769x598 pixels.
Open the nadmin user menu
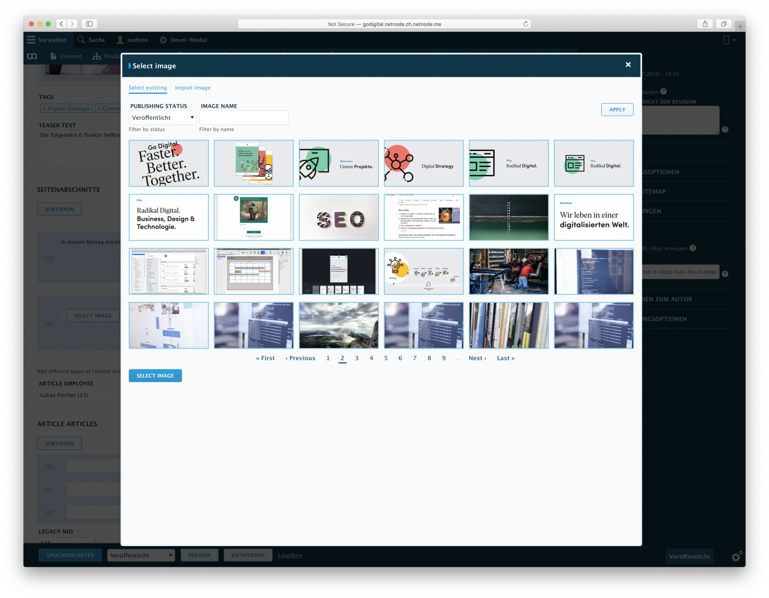point(132,40)
